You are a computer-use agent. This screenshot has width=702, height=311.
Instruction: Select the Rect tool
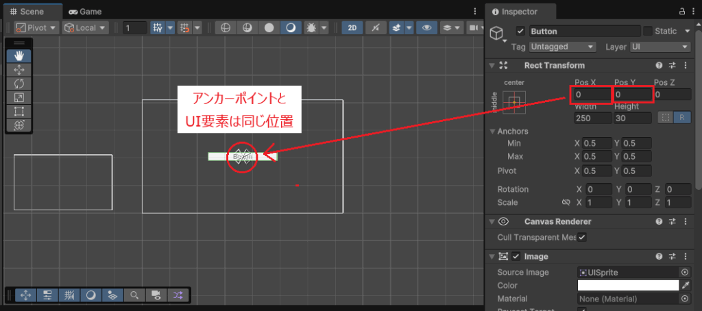click(x=19, y=112)
